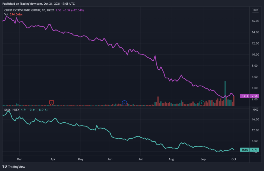Click the HKD currency label on lower chart
The height and width of the screenshot is (171, 264).
point(255,110)
